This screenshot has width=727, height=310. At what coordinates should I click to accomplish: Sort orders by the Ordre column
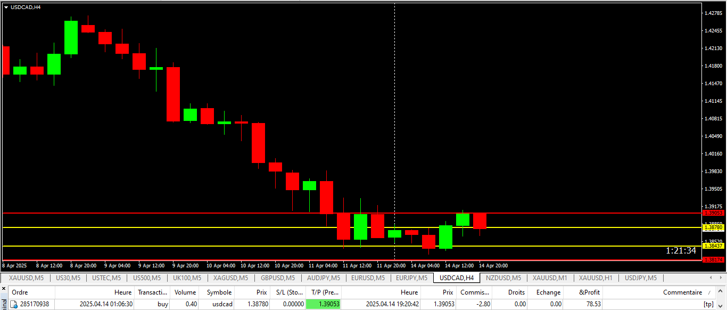click(32, 292)
